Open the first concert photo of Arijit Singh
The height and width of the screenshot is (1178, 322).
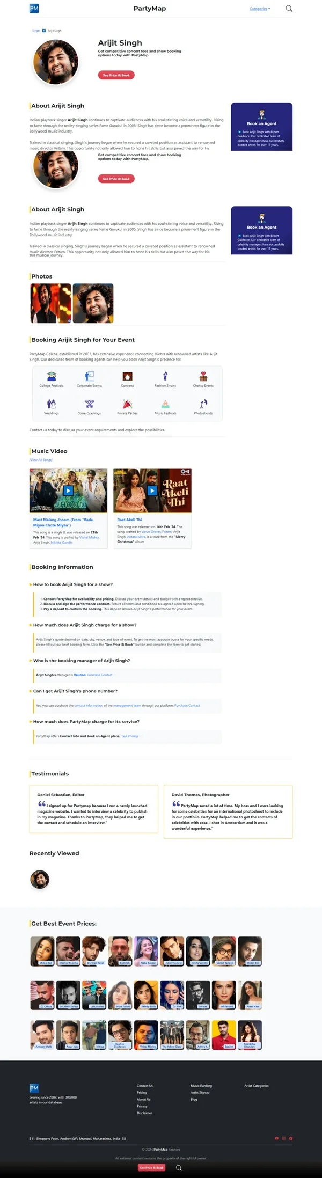(x=50, y=303)
